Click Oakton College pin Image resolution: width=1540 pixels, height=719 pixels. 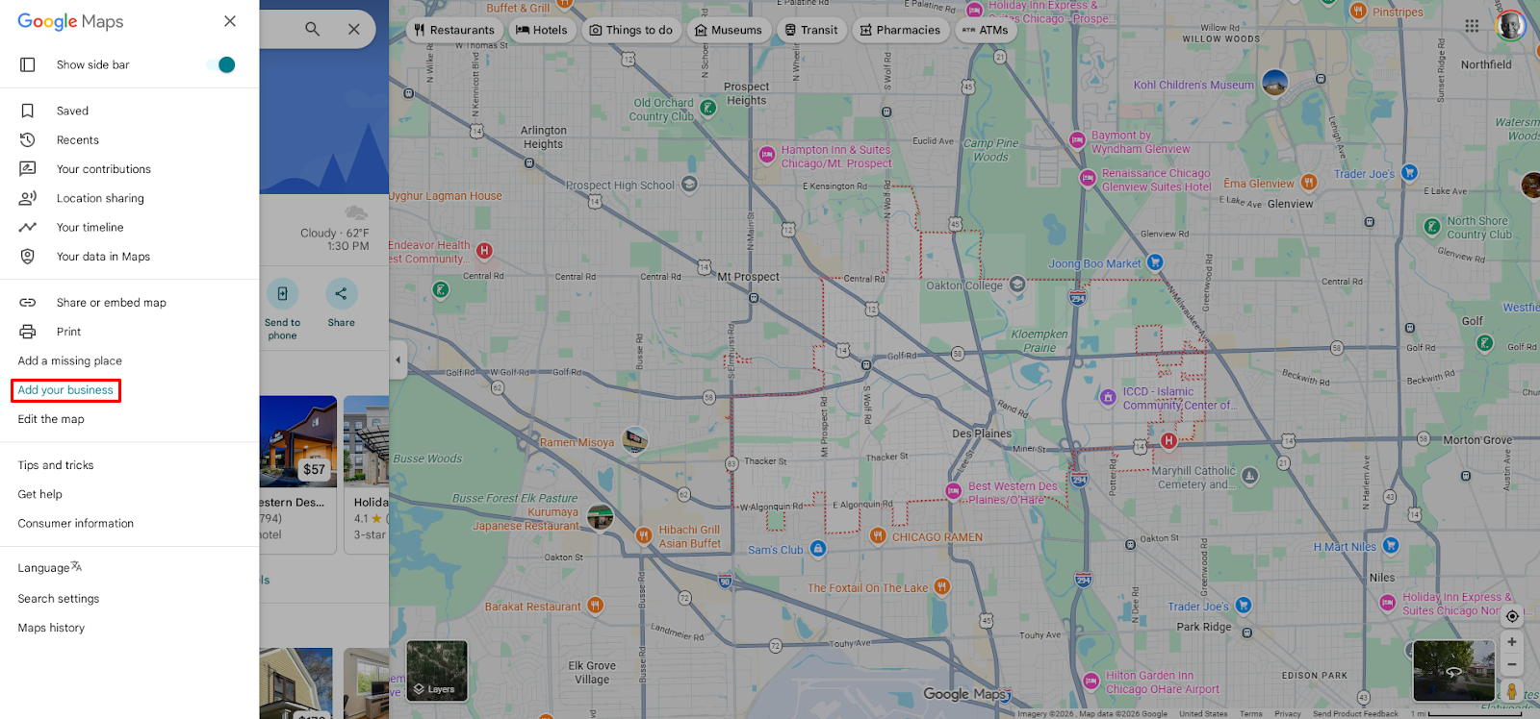pyautogui.click(x=1017, y=285)
